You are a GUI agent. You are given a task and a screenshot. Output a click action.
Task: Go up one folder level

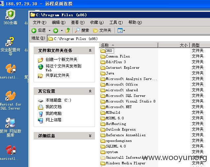68,30
